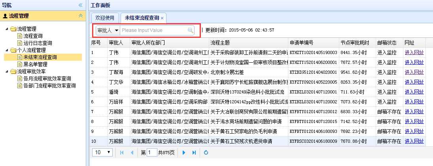The image size is (433, 166).
Task: Click the 流程管理 folder icon
Action: coord(13,29)
